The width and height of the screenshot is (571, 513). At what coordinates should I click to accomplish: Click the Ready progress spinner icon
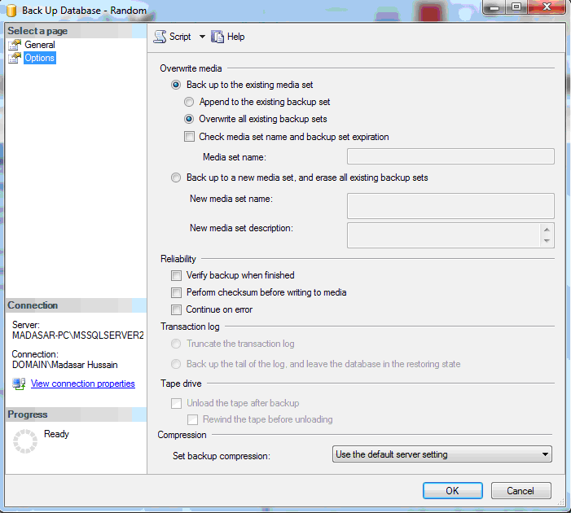tap(25, 441)
